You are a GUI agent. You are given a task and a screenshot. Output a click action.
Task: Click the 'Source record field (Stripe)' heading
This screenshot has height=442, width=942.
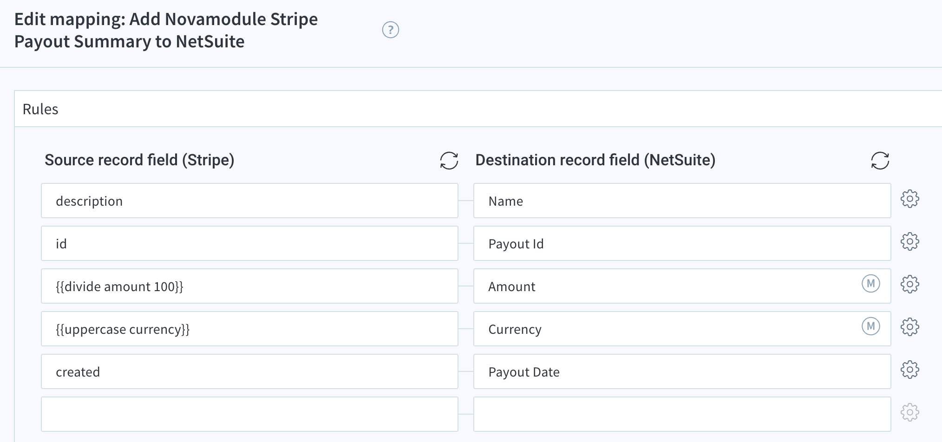pos(139,160)
